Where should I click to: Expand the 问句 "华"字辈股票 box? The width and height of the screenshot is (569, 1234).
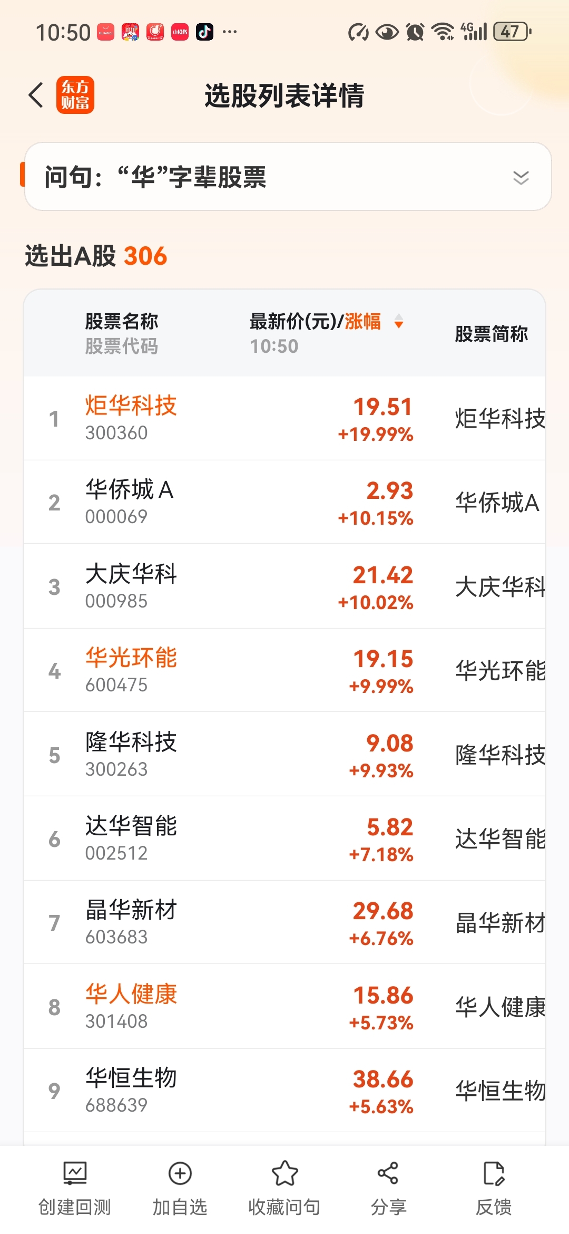288,177
